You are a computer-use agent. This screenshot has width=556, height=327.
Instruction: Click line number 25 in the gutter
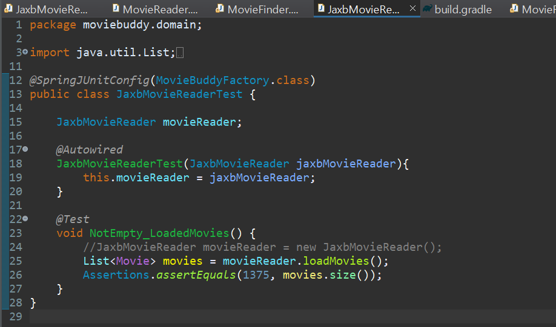coord(16,261)
